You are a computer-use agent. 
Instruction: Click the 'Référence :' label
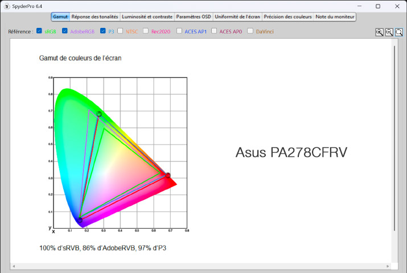coord(20,32)
